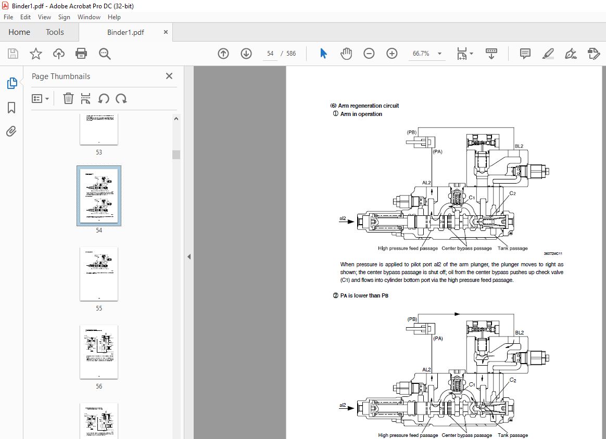606x439 pixels.
Task: Select page 53 thumbnail
Action: (x=99, y=130)
